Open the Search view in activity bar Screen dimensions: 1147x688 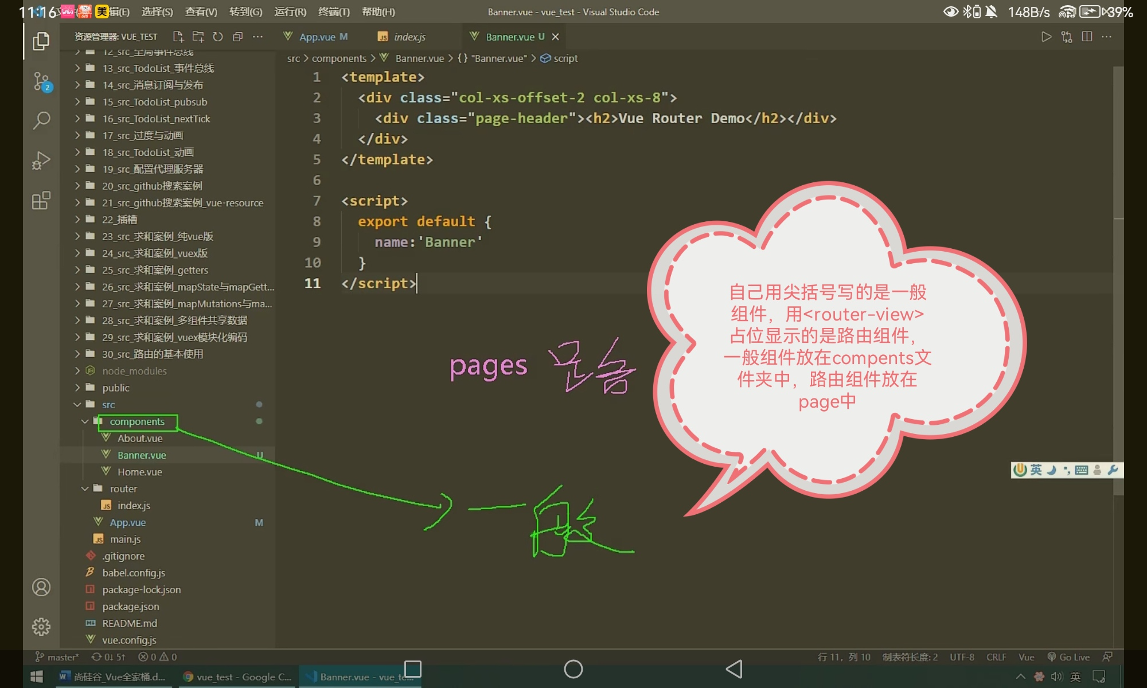click(41, 120)
